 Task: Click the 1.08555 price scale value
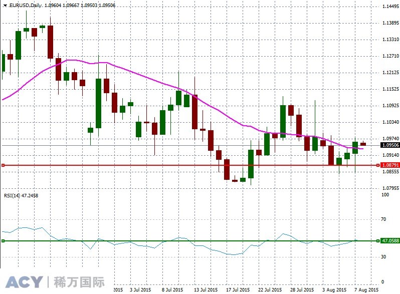click(390, 172)
